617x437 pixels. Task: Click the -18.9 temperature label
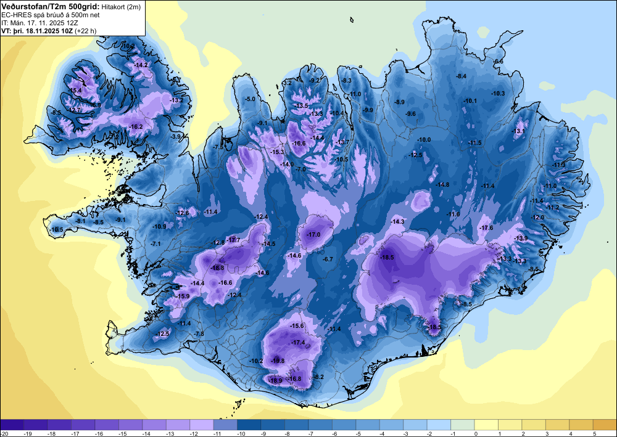[275, 380]
